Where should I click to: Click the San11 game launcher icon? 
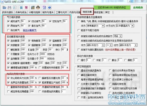[x=33, y=8]
